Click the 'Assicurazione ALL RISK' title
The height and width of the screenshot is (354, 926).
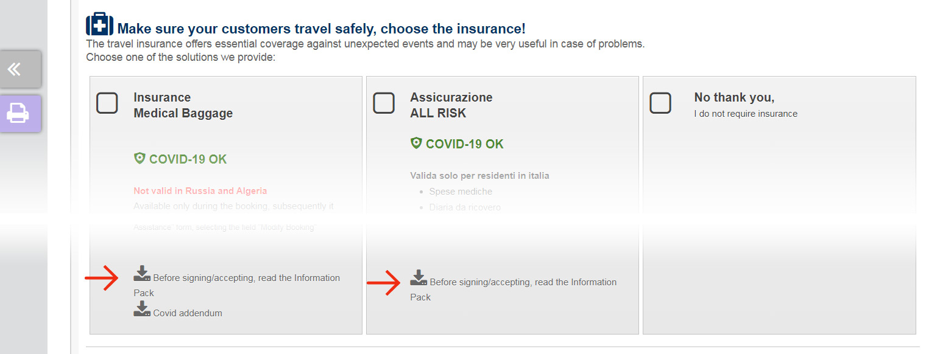tap(451, 105)
